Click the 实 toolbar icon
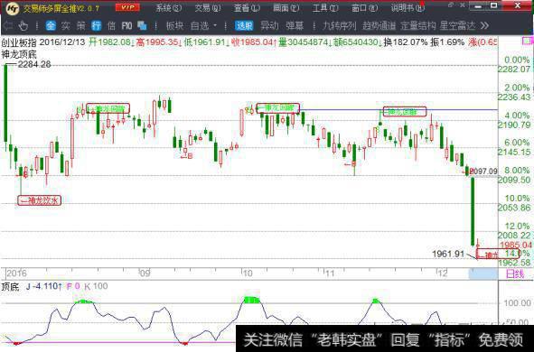The image size is (534, 352). point(66,25)
